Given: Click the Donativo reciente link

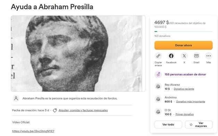Looking at the screenshot, I should 184,89.
